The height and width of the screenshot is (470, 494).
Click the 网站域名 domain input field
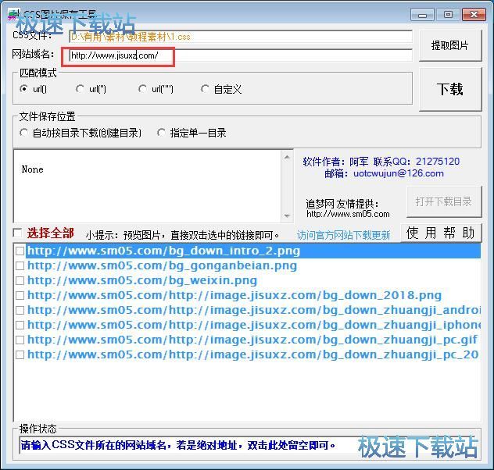pyautogui.click(x=241, y=55)
